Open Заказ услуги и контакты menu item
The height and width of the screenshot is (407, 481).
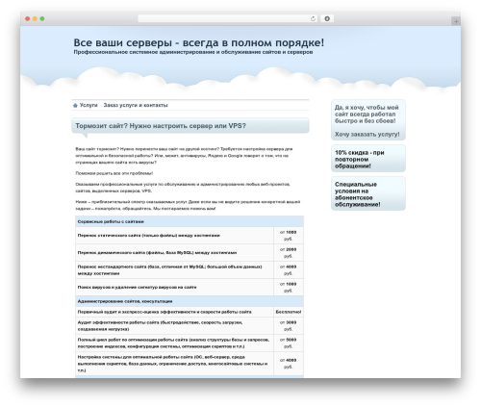coord(136,105)
